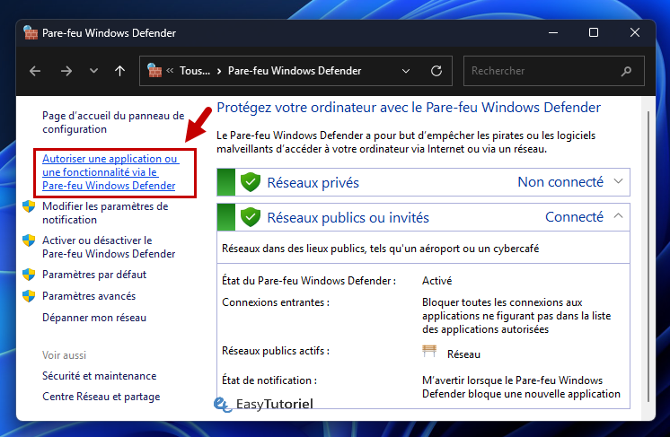Viewport: 670px width, 437px height.
Task: Open 'Modifier les paramètres de notification'
Action: tap(105, 213)
